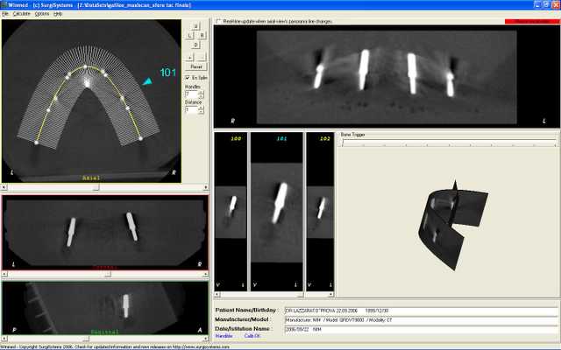Select cross-section thumbnail 100

[231, 212]
